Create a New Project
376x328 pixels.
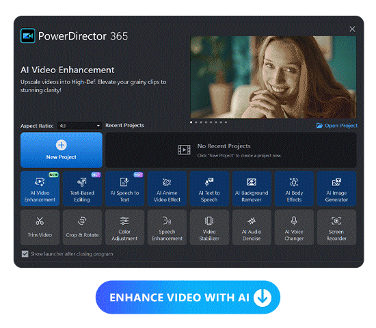(62, 150)
